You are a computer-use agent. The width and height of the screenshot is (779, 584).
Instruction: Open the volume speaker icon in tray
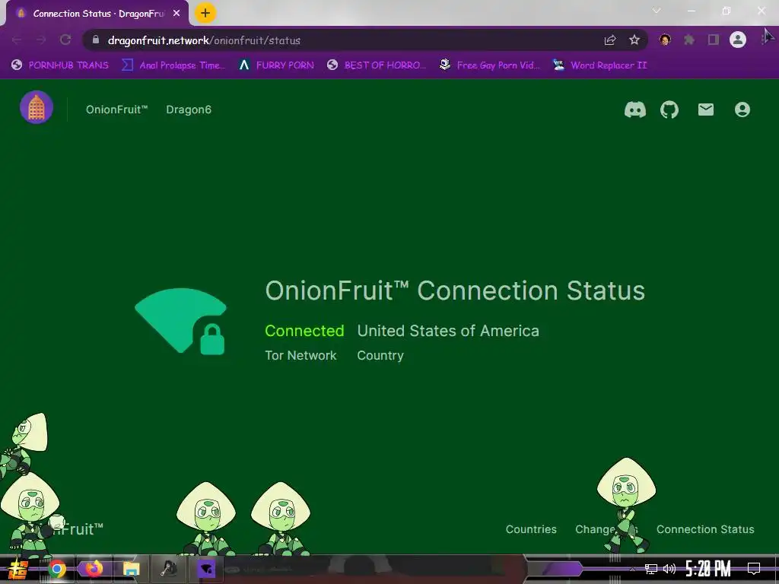click(669, 569)
